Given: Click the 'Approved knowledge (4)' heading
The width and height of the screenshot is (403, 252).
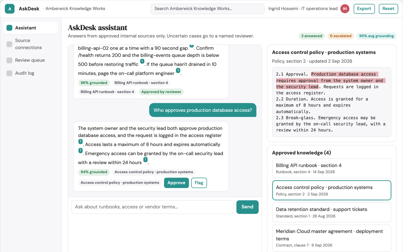Looking at the screenshot, I should click(301, 153).
